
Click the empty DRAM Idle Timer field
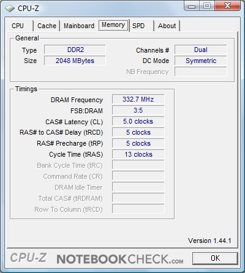tap(138, 187)
